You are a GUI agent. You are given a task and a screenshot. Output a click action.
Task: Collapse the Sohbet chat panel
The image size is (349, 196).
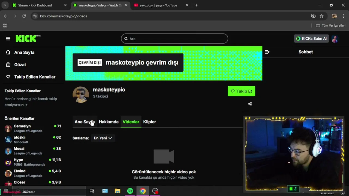267,52
